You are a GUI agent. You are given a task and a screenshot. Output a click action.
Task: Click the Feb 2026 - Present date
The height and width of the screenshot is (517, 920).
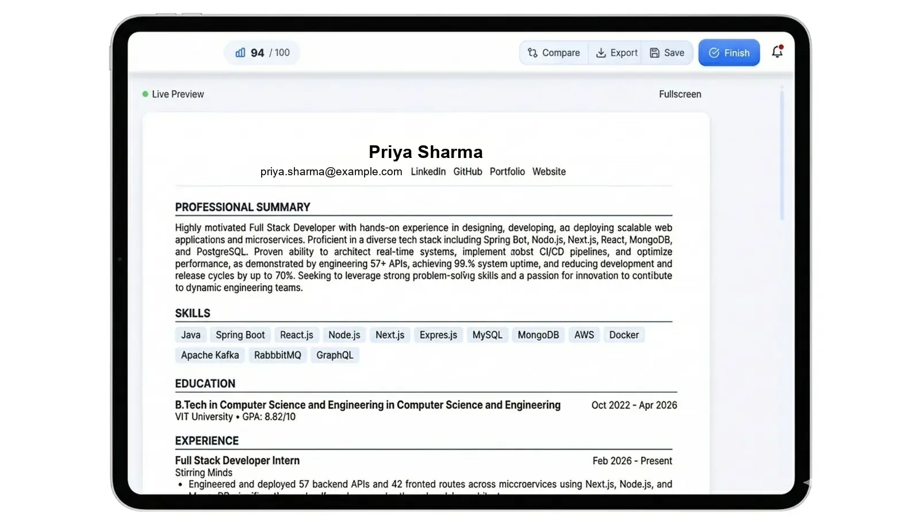[x=632, y=461]
